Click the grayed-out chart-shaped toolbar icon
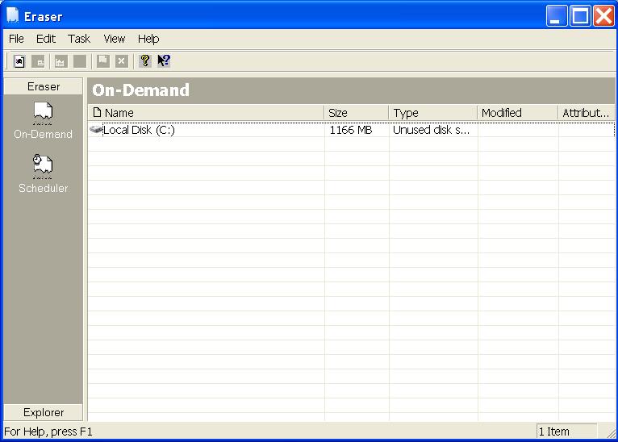618x442 pixels. click(61, 61)
